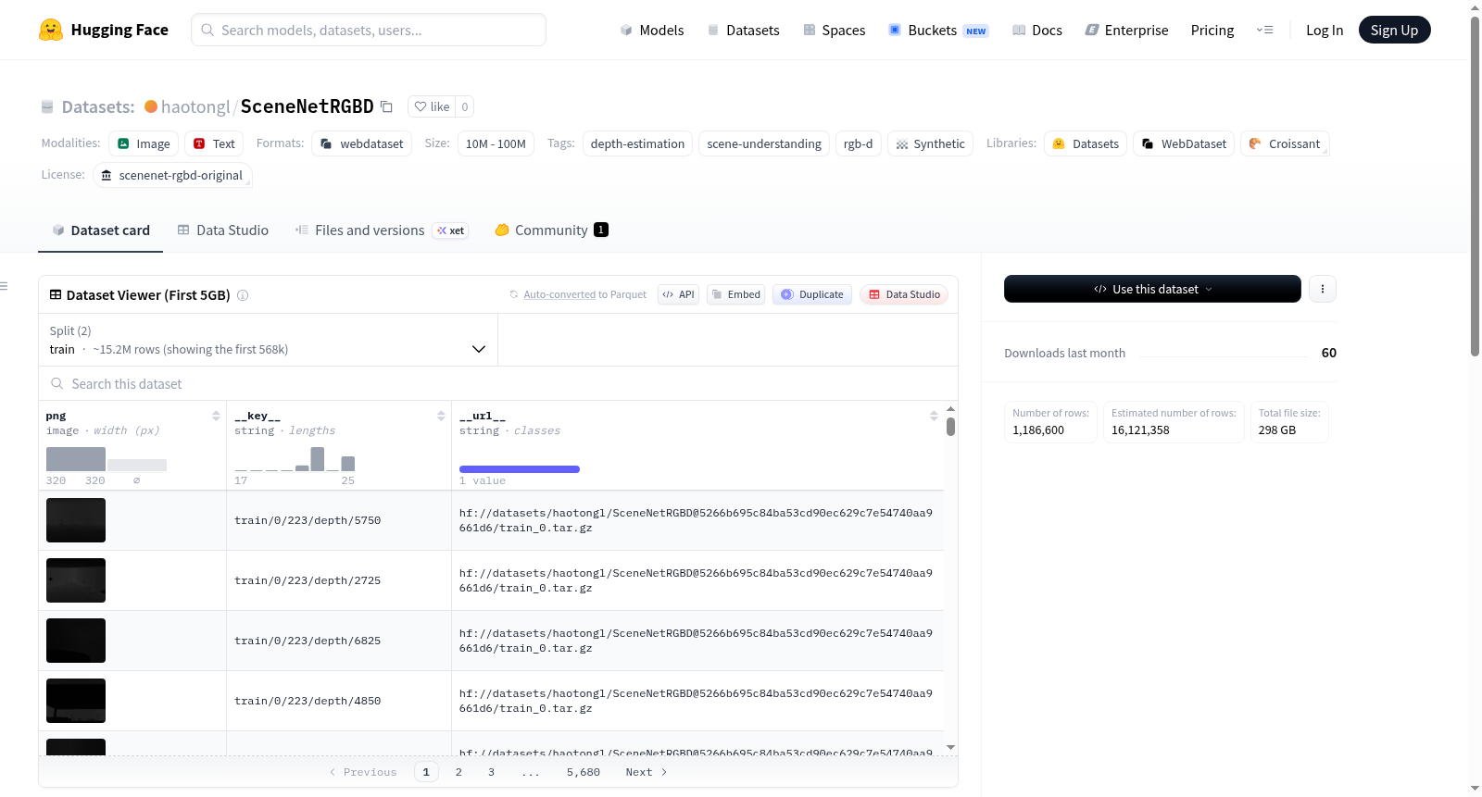Viewport: 1482px width, 797px height.
Task: Sort by the png column
Action: click(216, 416)
